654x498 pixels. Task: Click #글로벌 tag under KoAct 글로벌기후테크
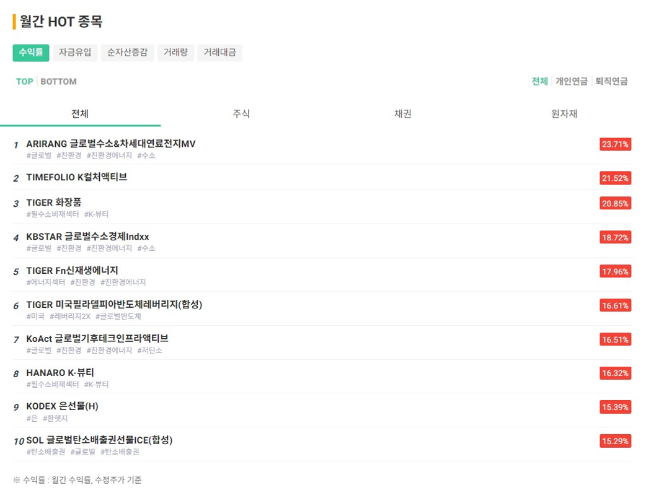[39, 351]
